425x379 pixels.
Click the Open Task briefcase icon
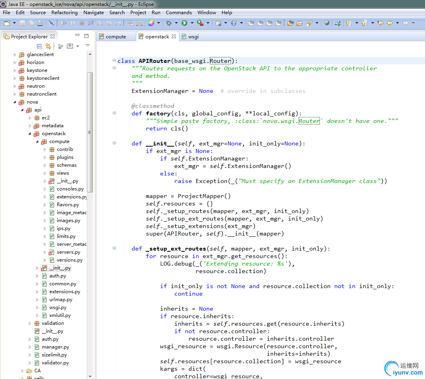(x=299, y=23)
